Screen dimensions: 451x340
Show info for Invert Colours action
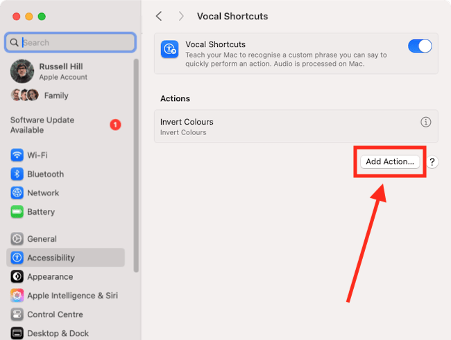click(x=426, y=122)
